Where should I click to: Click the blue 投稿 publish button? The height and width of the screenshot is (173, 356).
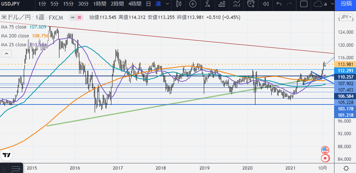pos(346,4)
